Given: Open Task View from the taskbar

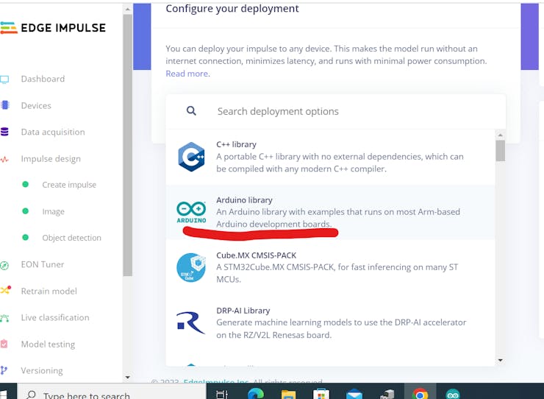Looking at the screenshot, I should pos(222,394).
